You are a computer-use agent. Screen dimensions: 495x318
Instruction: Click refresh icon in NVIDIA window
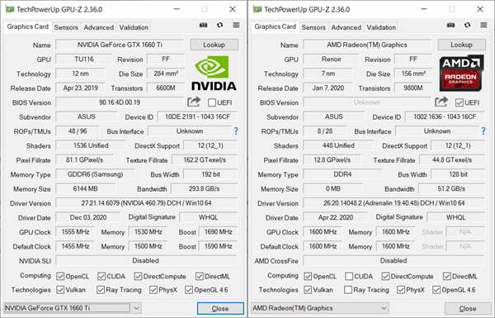pos(219,25)
